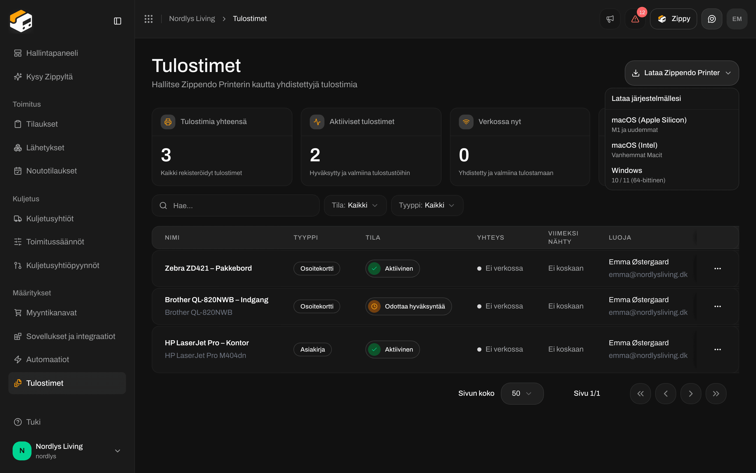Viewport: 756px width, 473px height.
Task: Sort by the NIMI column header
Action: [x=172, y=238]
